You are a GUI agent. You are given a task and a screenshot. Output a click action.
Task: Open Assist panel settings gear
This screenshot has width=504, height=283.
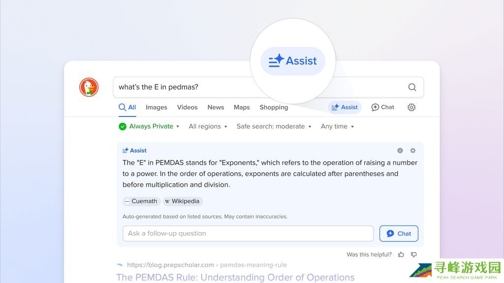click(413, 151)
